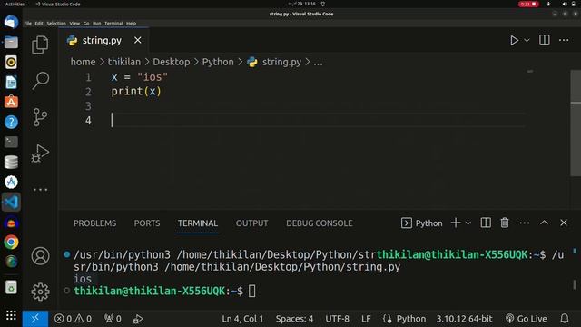Viewport: 581px width, 327px height.
Task: Click the editor vertical scrollbar
Action: [x=575, y=123]
